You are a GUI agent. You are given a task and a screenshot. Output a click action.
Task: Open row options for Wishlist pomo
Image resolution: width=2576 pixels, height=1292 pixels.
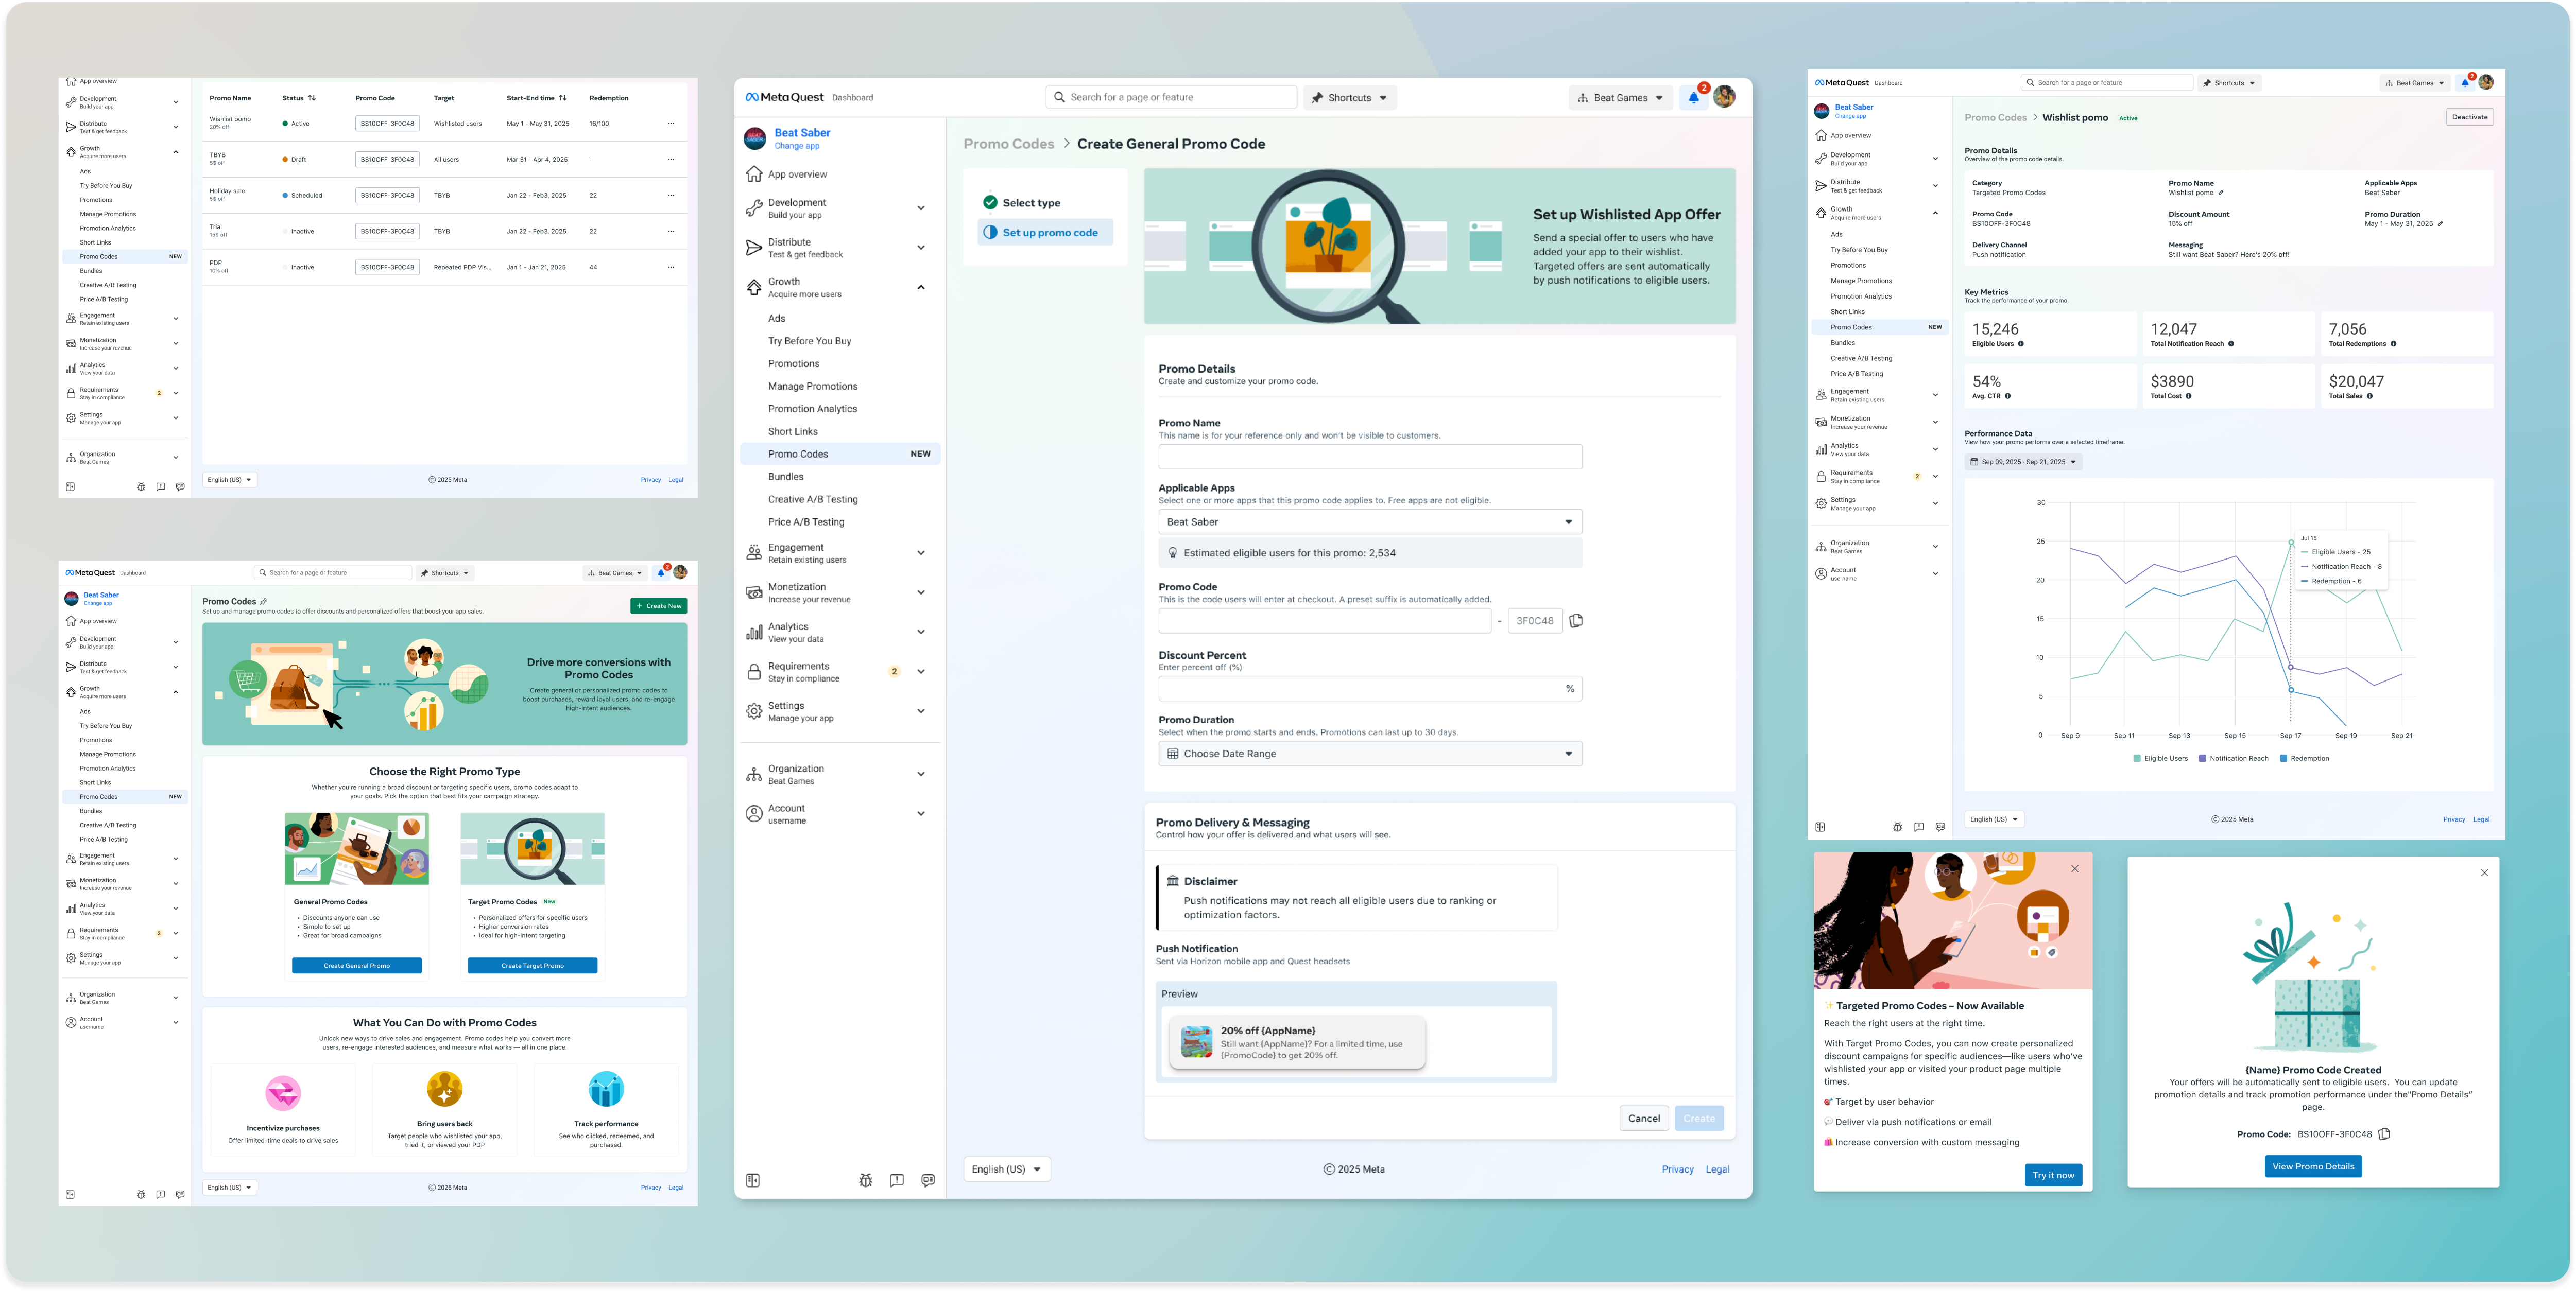(x=671, y=124)
